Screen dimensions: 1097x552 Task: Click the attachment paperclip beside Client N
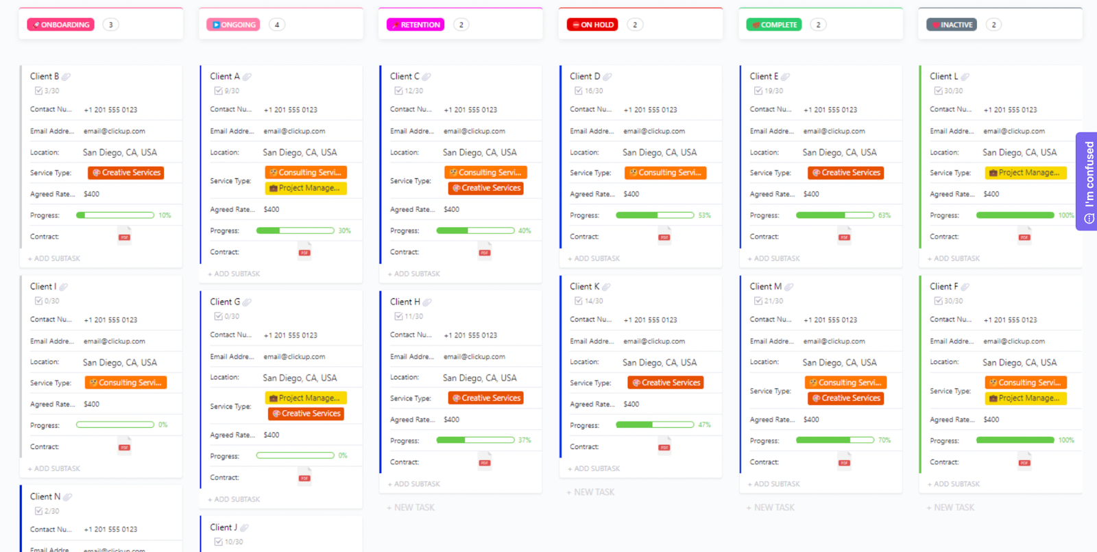point(68,497)
